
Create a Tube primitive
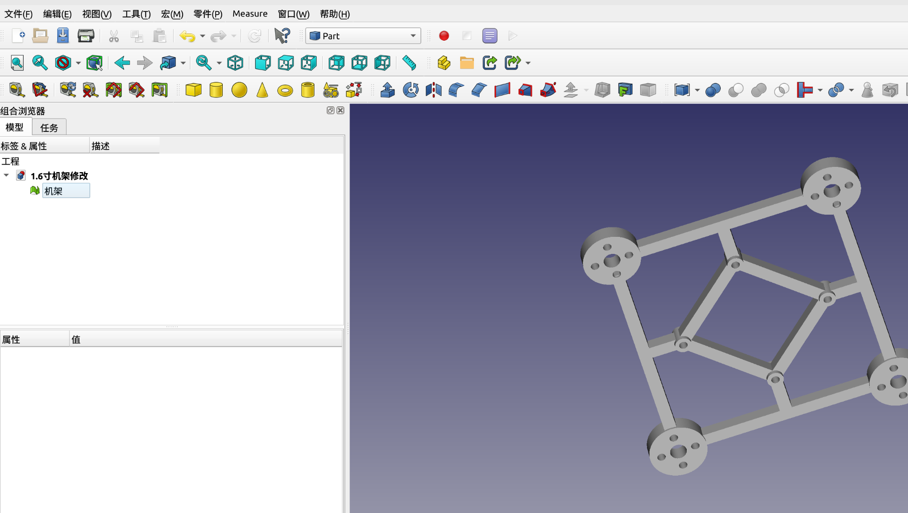tap(308, 90)
